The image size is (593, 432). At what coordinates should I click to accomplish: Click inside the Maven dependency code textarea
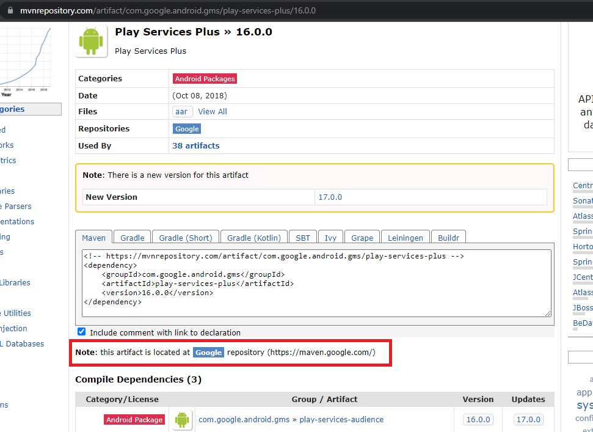tap(316, 283)
